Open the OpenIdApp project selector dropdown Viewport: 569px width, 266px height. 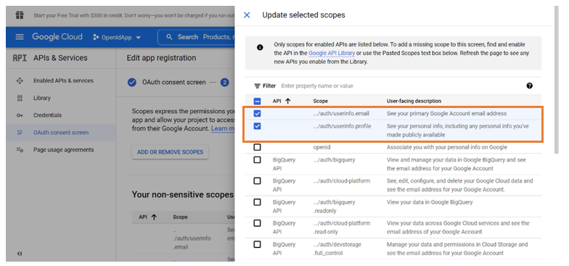coord(117,37)
